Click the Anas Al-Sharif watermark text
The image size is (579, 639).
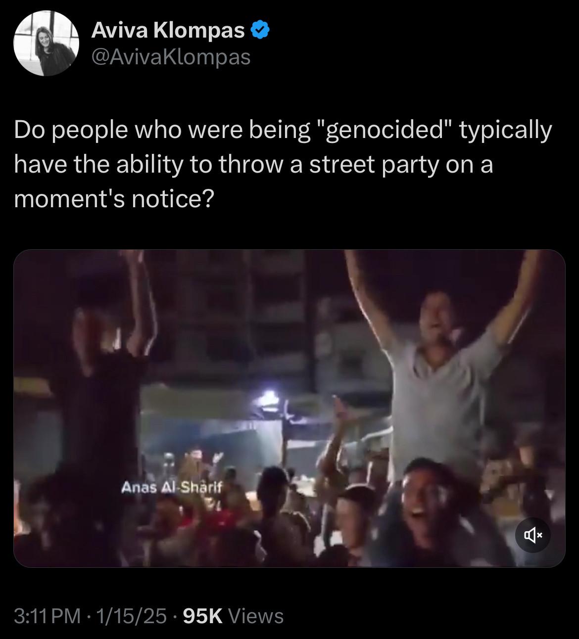[x=172, y=487]
